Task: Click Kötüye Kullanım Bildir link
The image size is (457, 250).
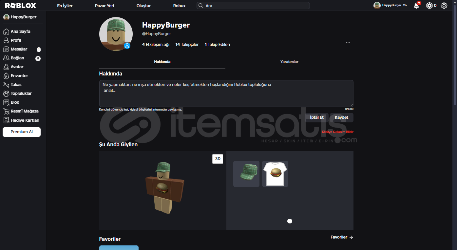Action: click(338, 132)
